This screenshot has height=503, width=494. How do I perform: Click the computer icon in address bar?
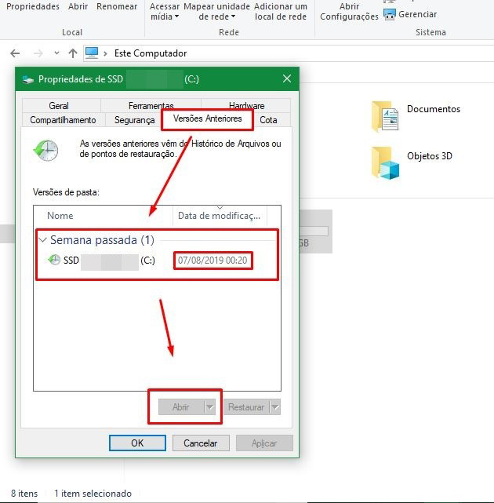click(x=92, y=53)
